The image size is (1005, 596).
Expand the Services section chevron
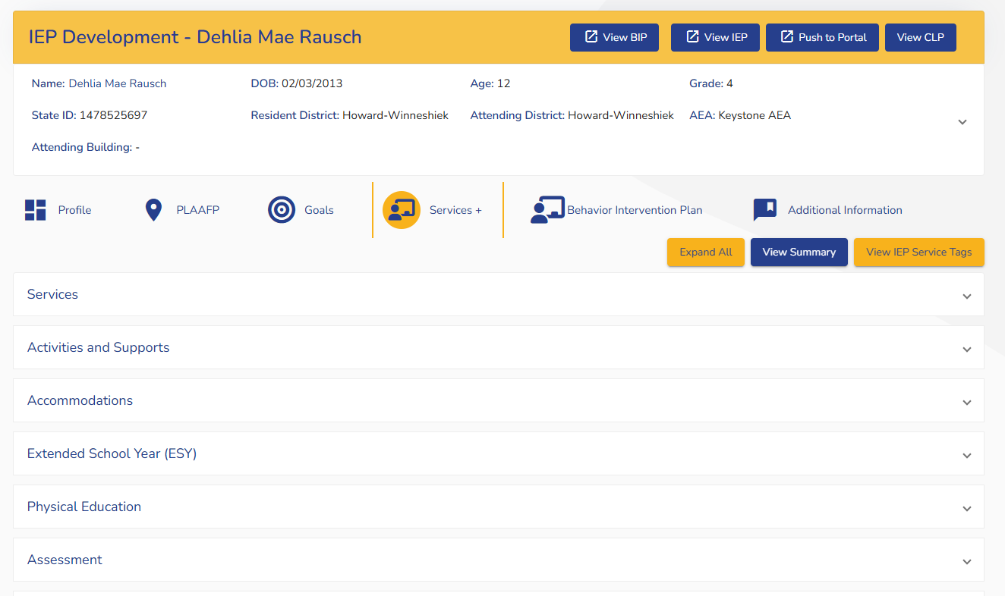[966, 296]
